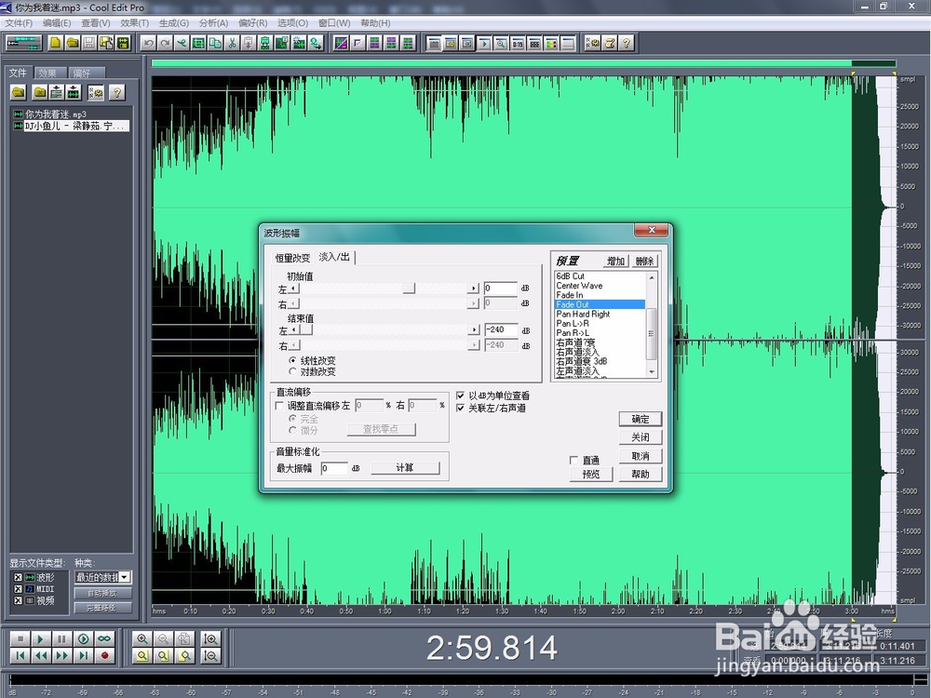Enable the 调整直流偏移 checkbox
Screen dimensions: 931x698
point(279,406)
